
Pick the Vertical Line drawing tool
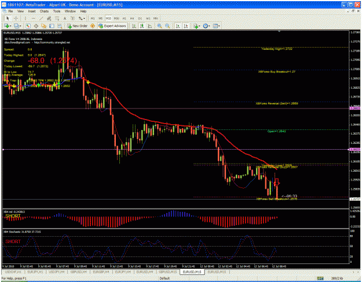25,18
